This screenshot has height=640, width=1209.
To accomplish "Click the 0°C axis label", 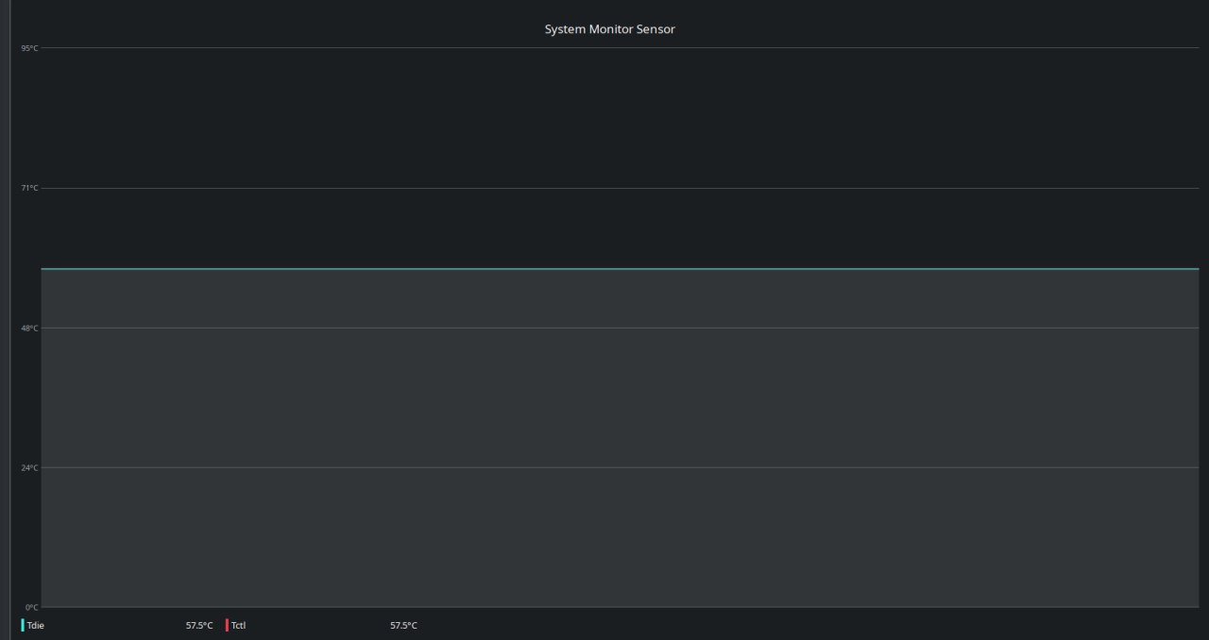I will (31, 607).
